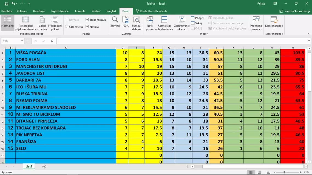312x175 pixels.
Task: Click the insert function fx icon
Action: tap(52, 41)
